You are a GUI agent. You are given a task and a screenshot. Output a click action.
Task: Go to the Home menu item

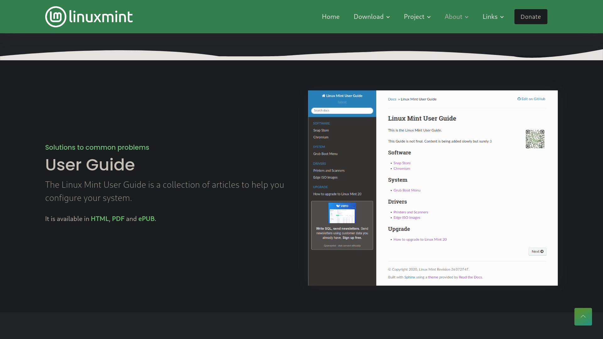[x=330, y=17]
